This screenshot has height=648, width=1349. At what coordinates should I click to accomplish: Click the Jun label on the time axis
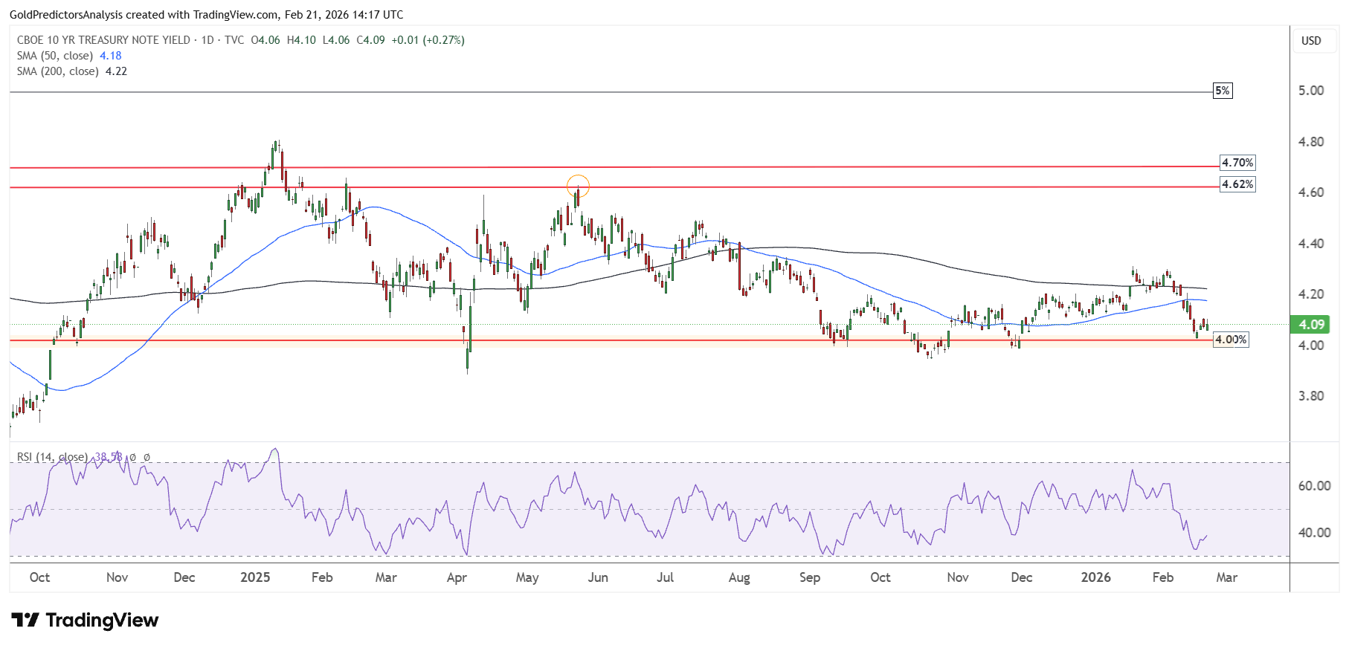pos(598,577)
